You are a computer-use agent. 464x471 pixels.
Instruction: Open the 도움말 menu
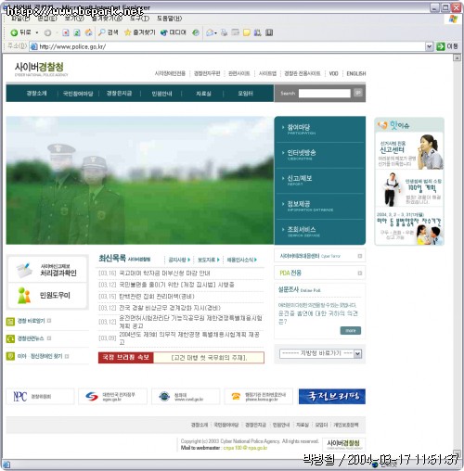(169, 19)
